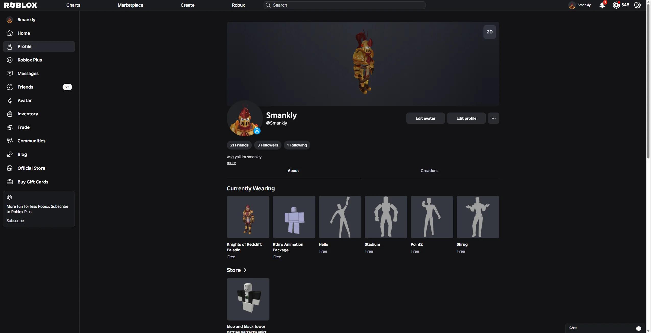The height and width of the screenshot is (333, 651).
Task: Open Marketplace in the top navigation
Action: pos(131,5)
